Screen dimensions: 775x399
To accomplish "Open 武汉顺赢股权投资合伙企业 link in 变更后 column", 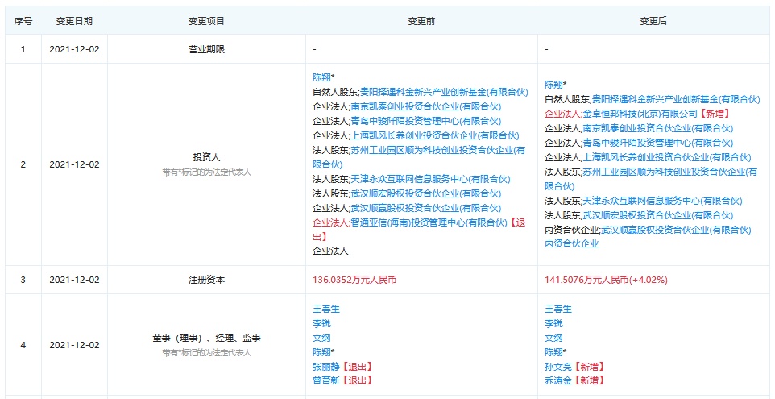I will 676,230.
